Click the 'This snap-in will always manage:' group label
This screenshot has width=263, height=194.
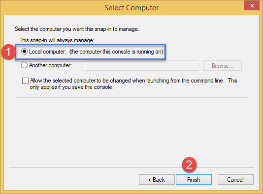coord(57,40)
